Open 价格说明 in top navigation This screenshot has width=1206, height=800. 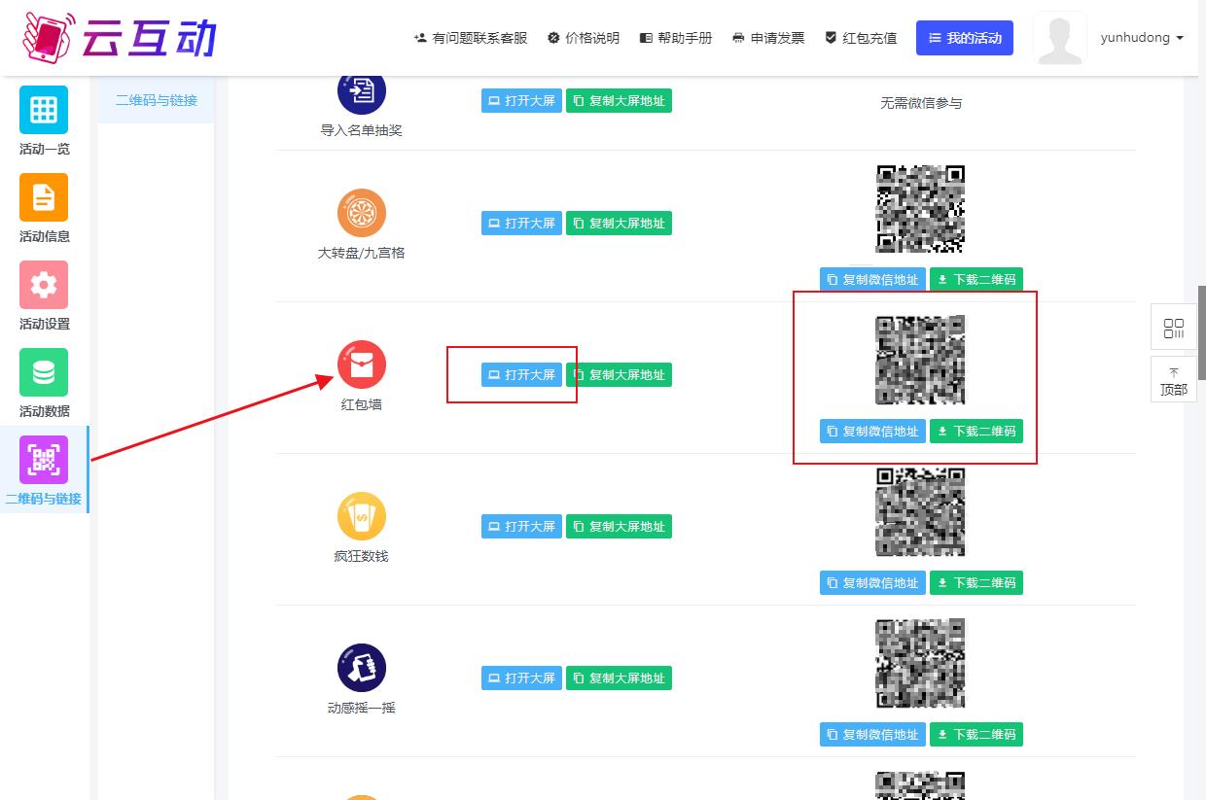584,38
